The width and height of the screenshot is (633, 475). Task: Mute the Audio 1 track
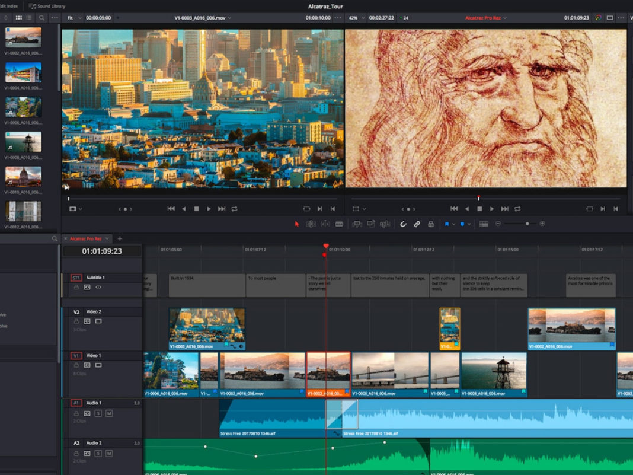[109, 413]
